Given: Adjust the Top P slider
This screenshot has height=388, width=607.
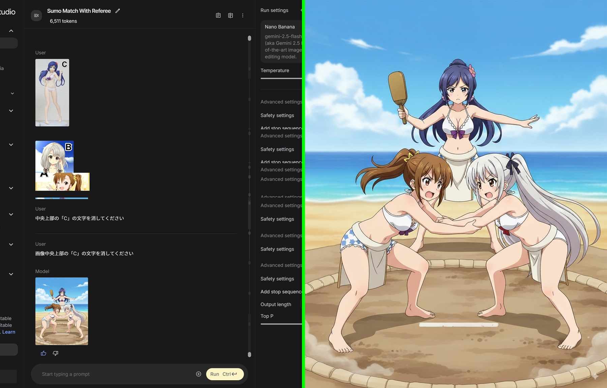Looking at the screenshot, I should click(281, 324).
